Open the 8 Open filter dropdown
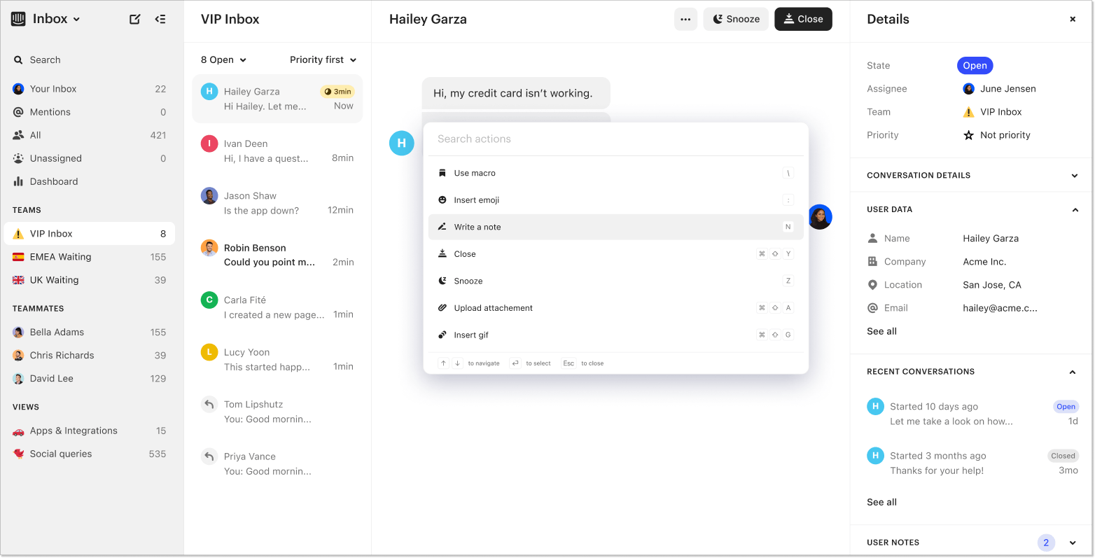The width and height of the screenshot is (1095, 558). 223,60
